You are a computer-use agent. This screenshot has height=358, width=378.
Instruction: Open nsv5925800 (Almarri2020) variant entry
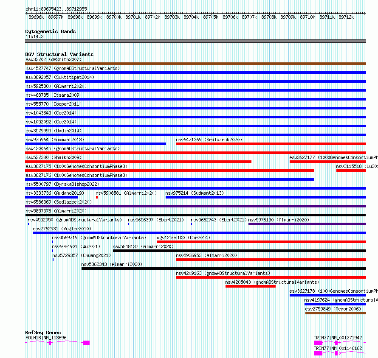coord(56,86)
